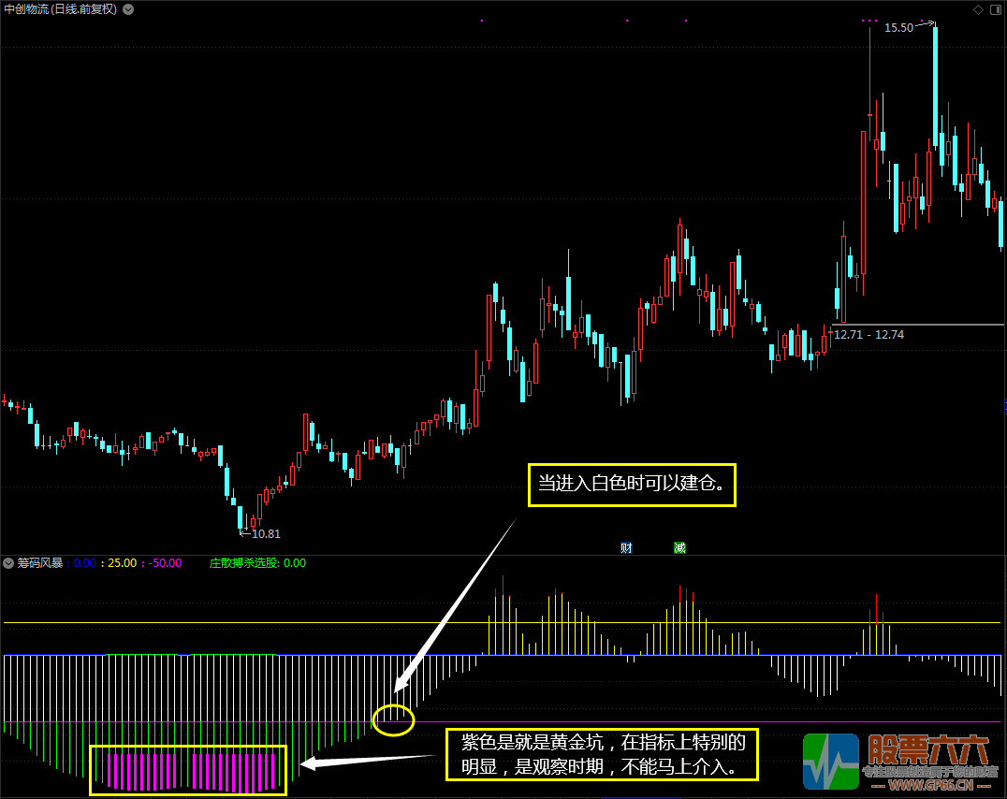Click the green 庄散搏杀选股: 0.00 label
The image size is (1007, 799).
tap(257, 563)
